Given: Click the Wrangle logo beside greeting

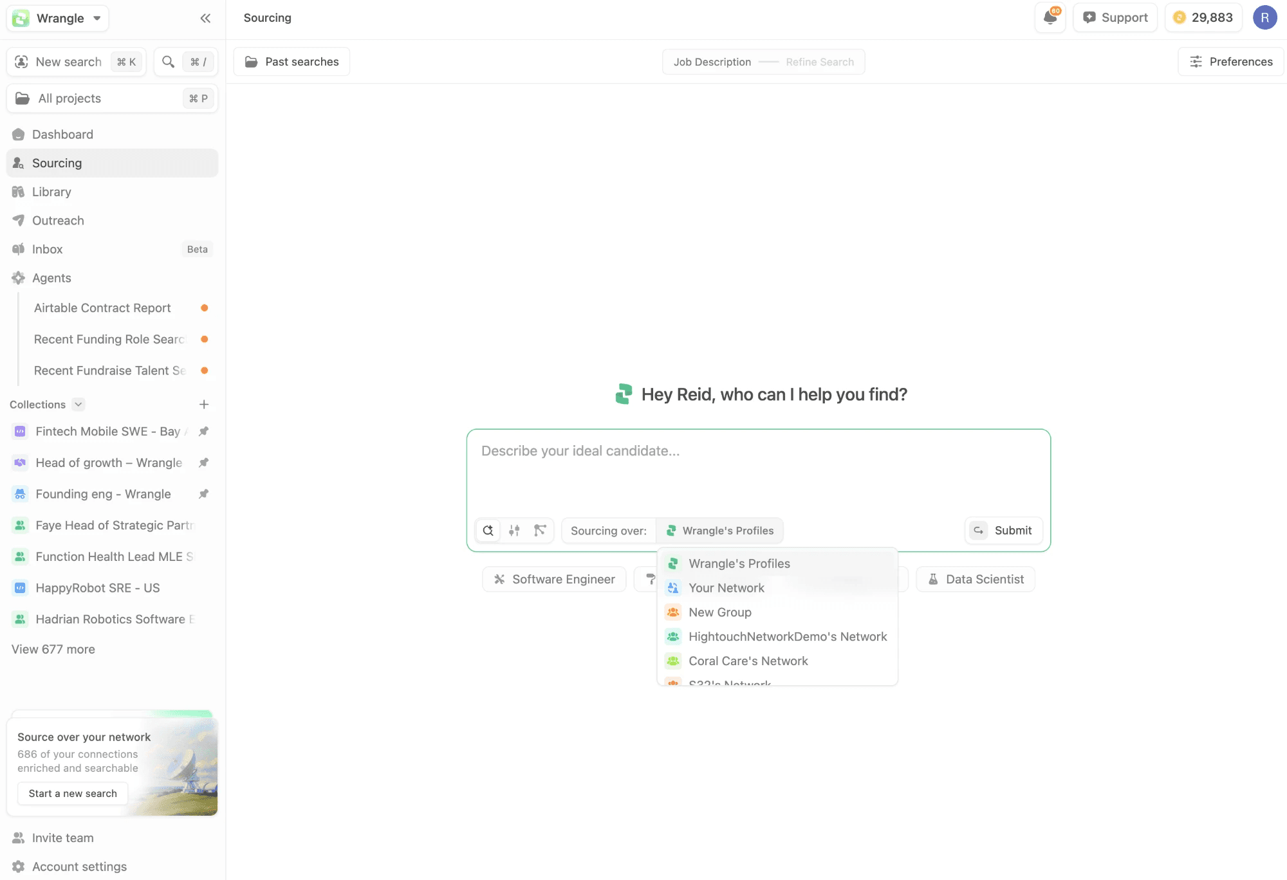Looking at the screenshot, I should coord(624,394).
